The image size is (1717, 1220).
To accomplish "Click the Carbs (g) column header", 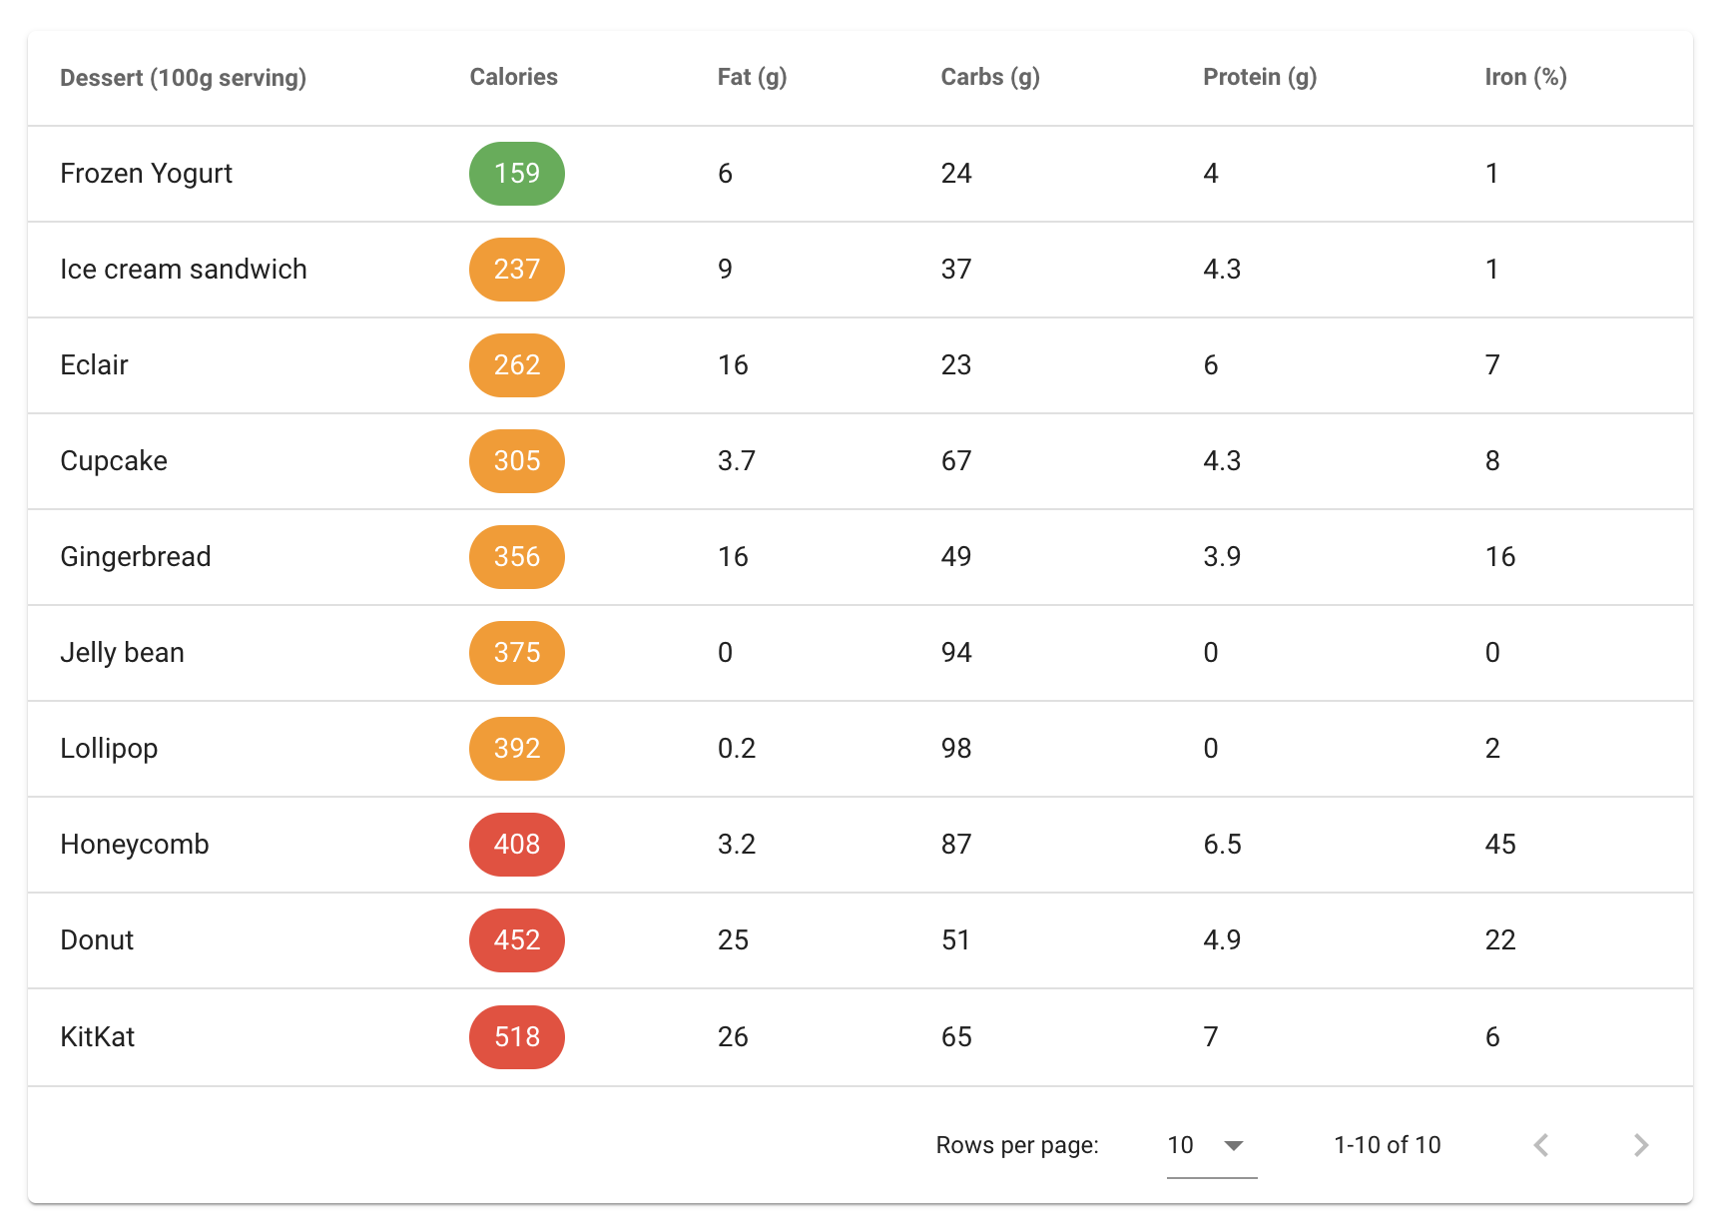I will point(989,77).
